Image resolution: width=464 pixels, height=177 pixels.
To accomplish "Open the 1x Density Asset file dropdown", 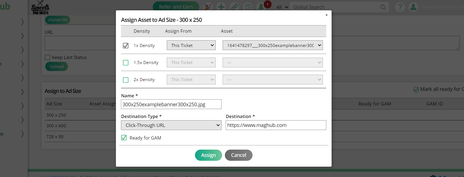I will (x=272, y=45).
